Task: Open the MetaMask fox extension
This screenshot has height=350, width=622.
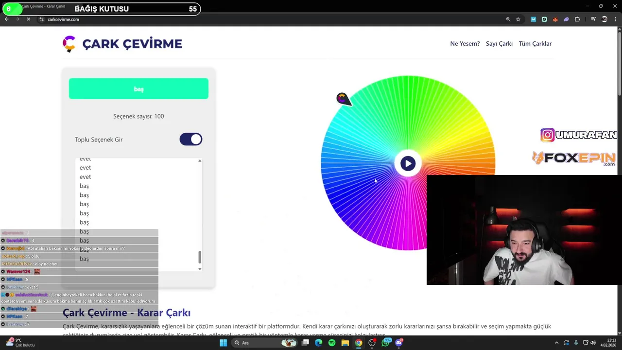Action: pyautogui.click(x=555, y=19)
